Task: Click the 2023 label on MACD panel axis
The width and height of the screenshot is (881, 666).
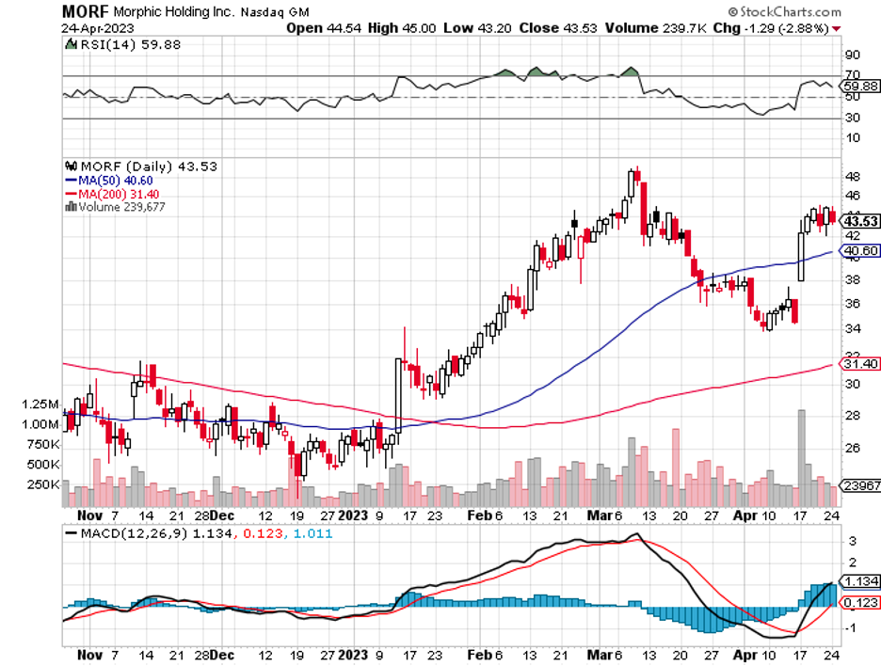Action: tap(353, 655)
